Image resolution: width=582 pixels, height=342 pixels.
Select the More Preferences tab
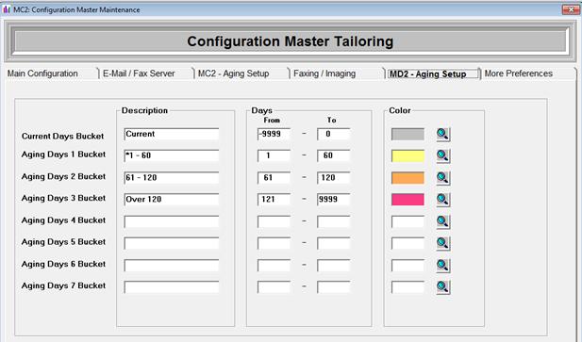(519, 73)
